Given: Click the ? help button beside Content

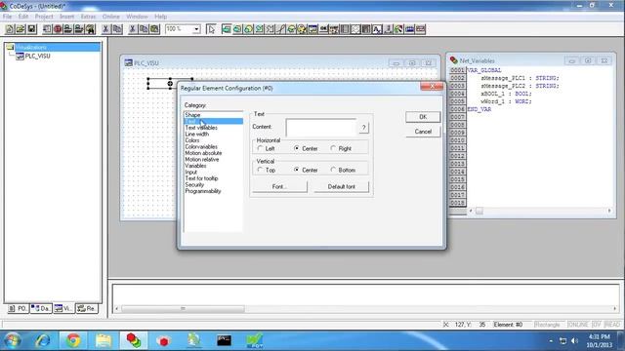Looking at the screenshot, I should click(363, 128).
